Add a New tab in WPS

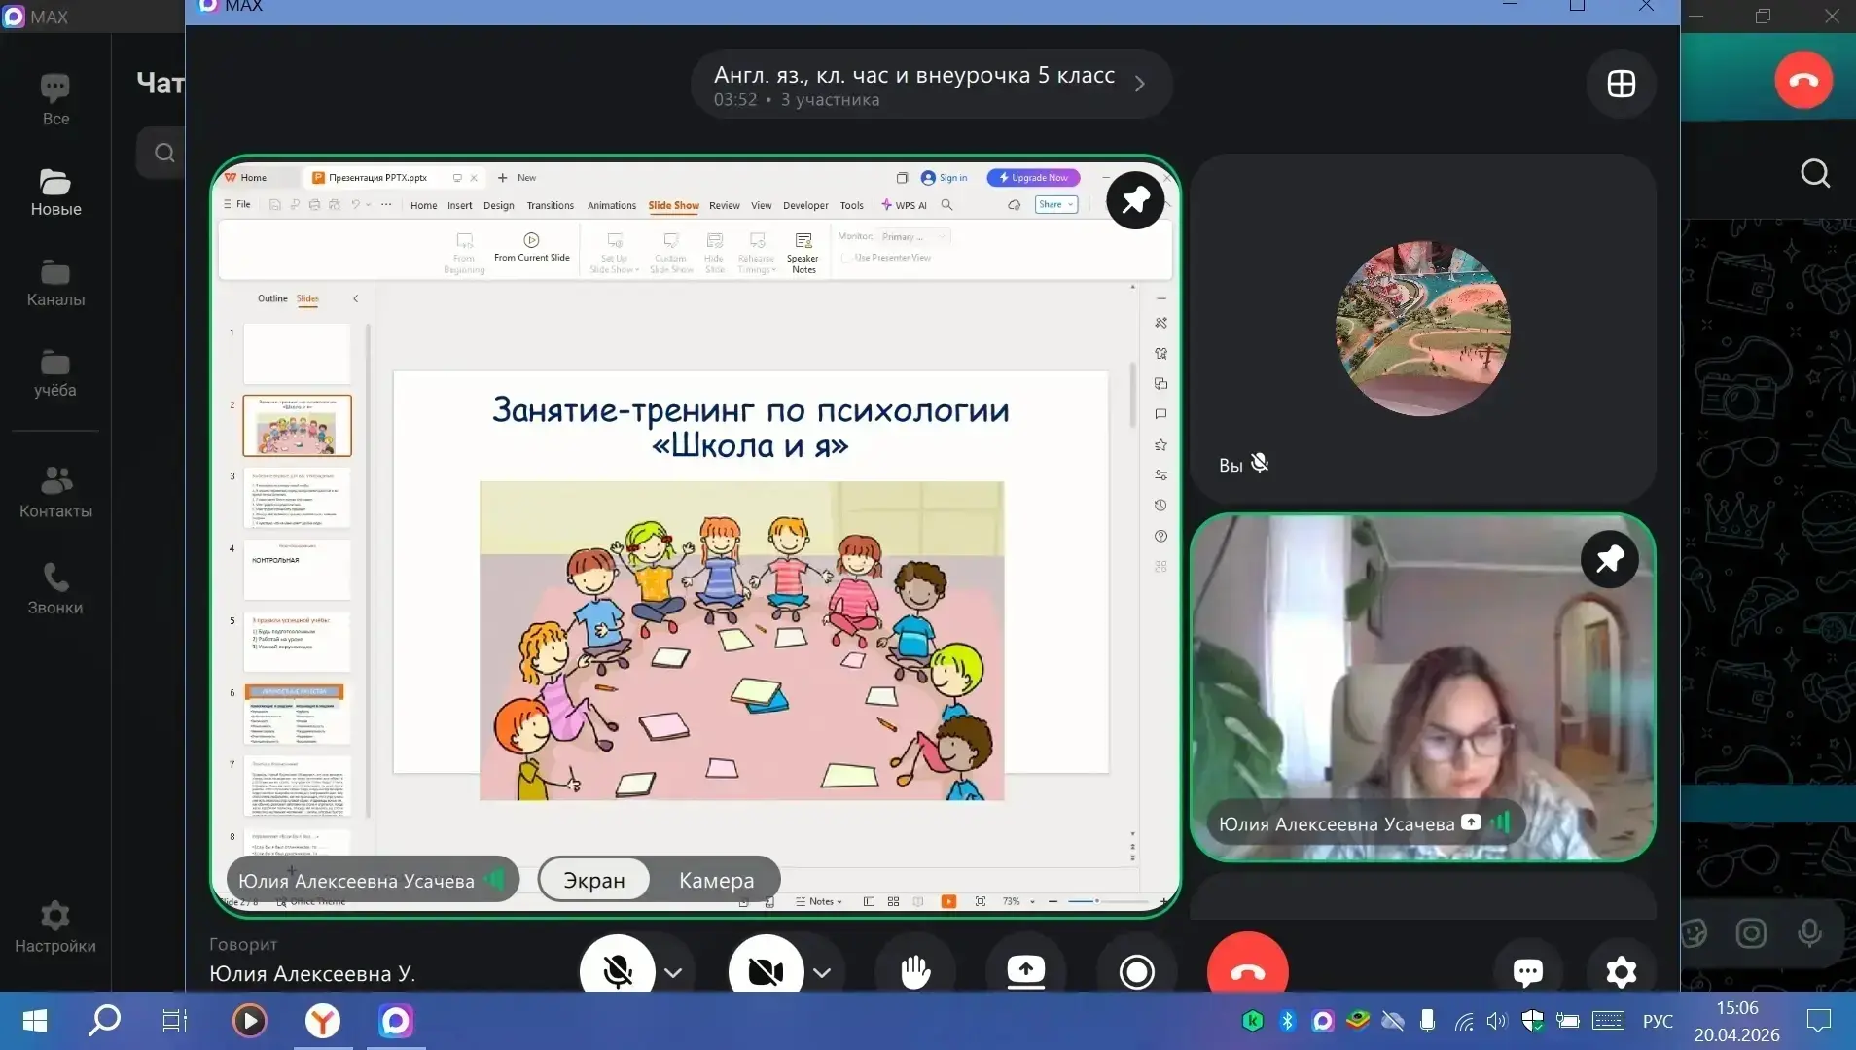click(x=517, y=177)
